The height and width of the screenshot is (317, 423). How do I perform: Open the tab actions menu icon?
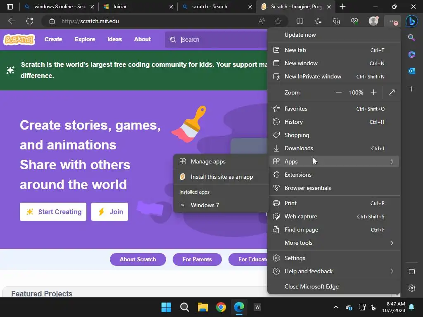[10, 7]
